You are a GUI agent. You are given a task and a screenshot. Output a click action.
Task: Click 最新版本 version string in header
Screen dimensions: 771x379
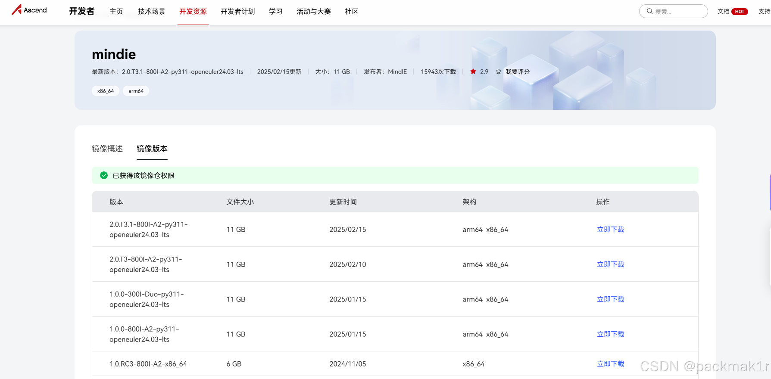click(x=168, y=71)
